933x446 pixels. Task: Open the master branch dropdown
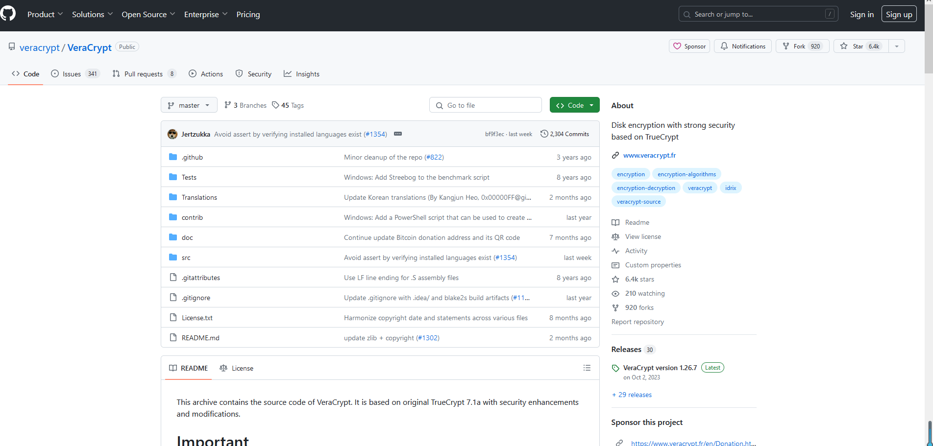[x=189, y=105]
